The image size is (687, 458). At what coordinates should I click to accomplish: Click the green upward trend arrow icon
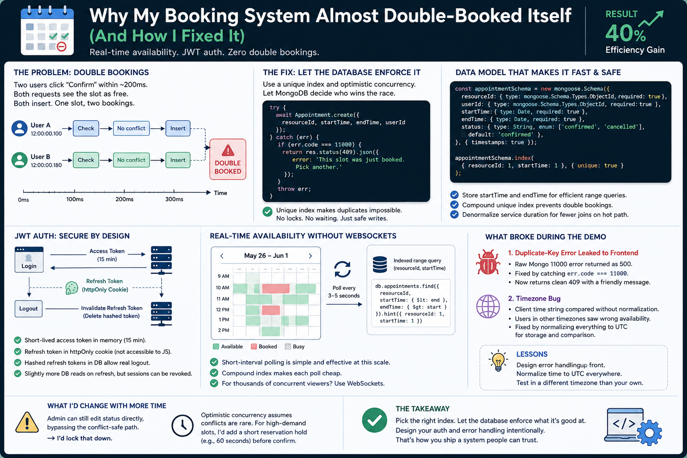(x=651, y=19)
